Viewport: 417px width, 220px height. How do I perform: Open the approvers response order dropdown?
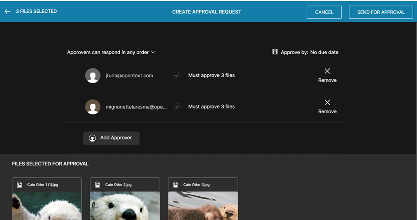pos(111,53)
